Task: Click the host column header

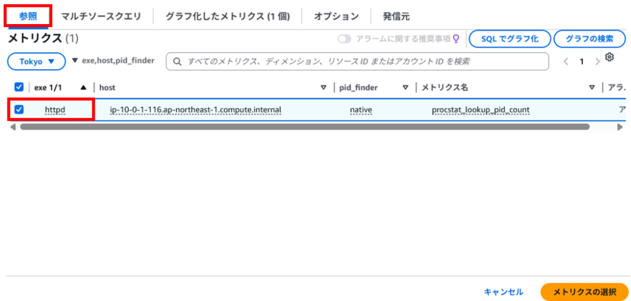Action: click(x=107, y=88)
